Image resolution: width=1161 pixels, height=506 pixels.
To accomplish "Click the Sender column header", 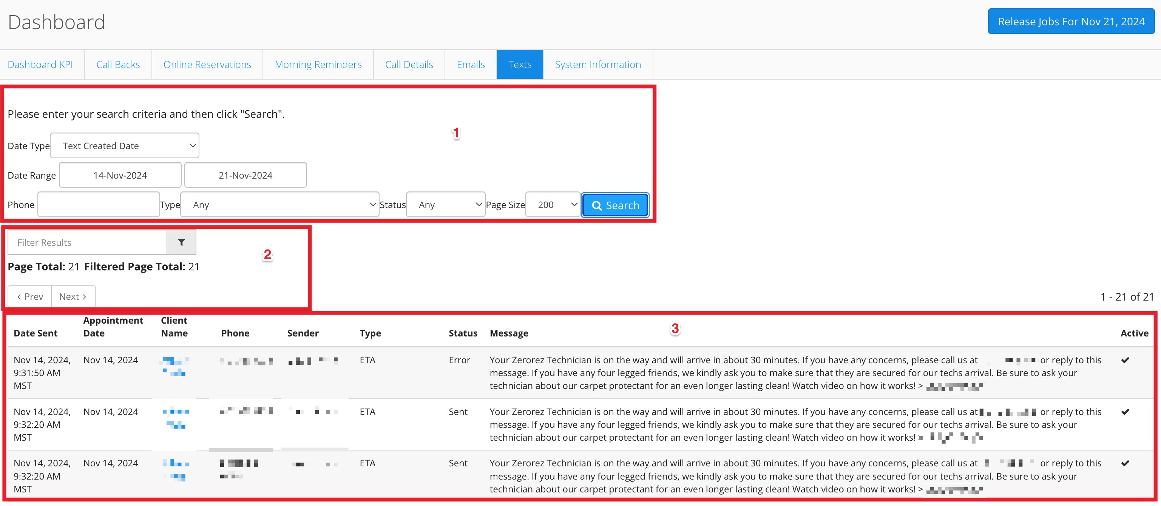I will [303, 333].
